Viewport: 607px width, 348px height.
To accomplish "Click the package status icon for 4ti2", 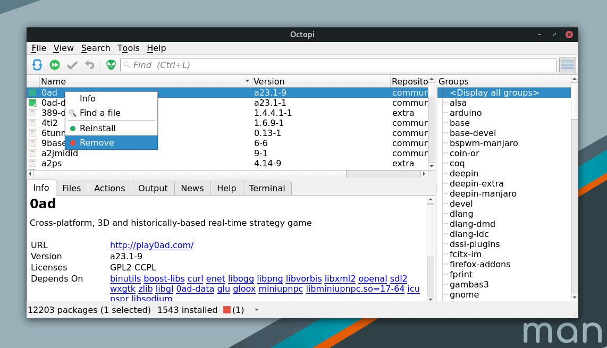I will pyautogui.click(x=32, y=123).
